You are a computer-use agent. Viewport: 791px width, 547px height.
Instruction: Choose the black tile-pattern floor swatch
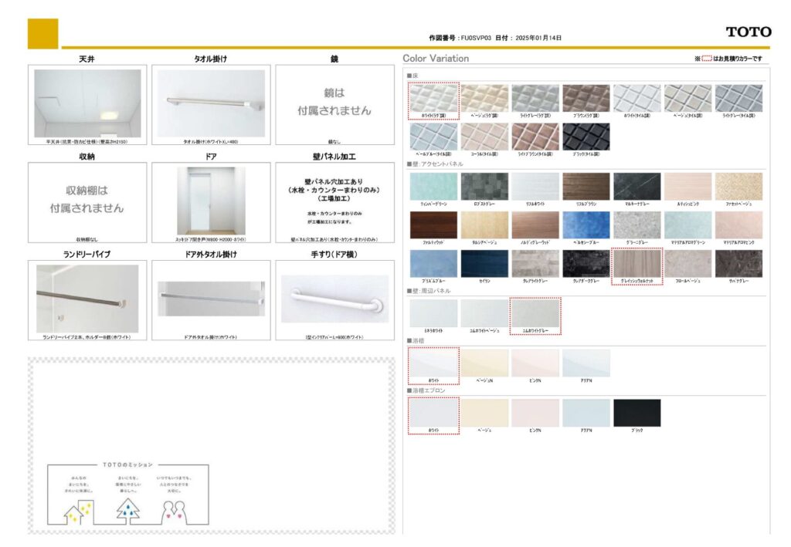point(586,137)
